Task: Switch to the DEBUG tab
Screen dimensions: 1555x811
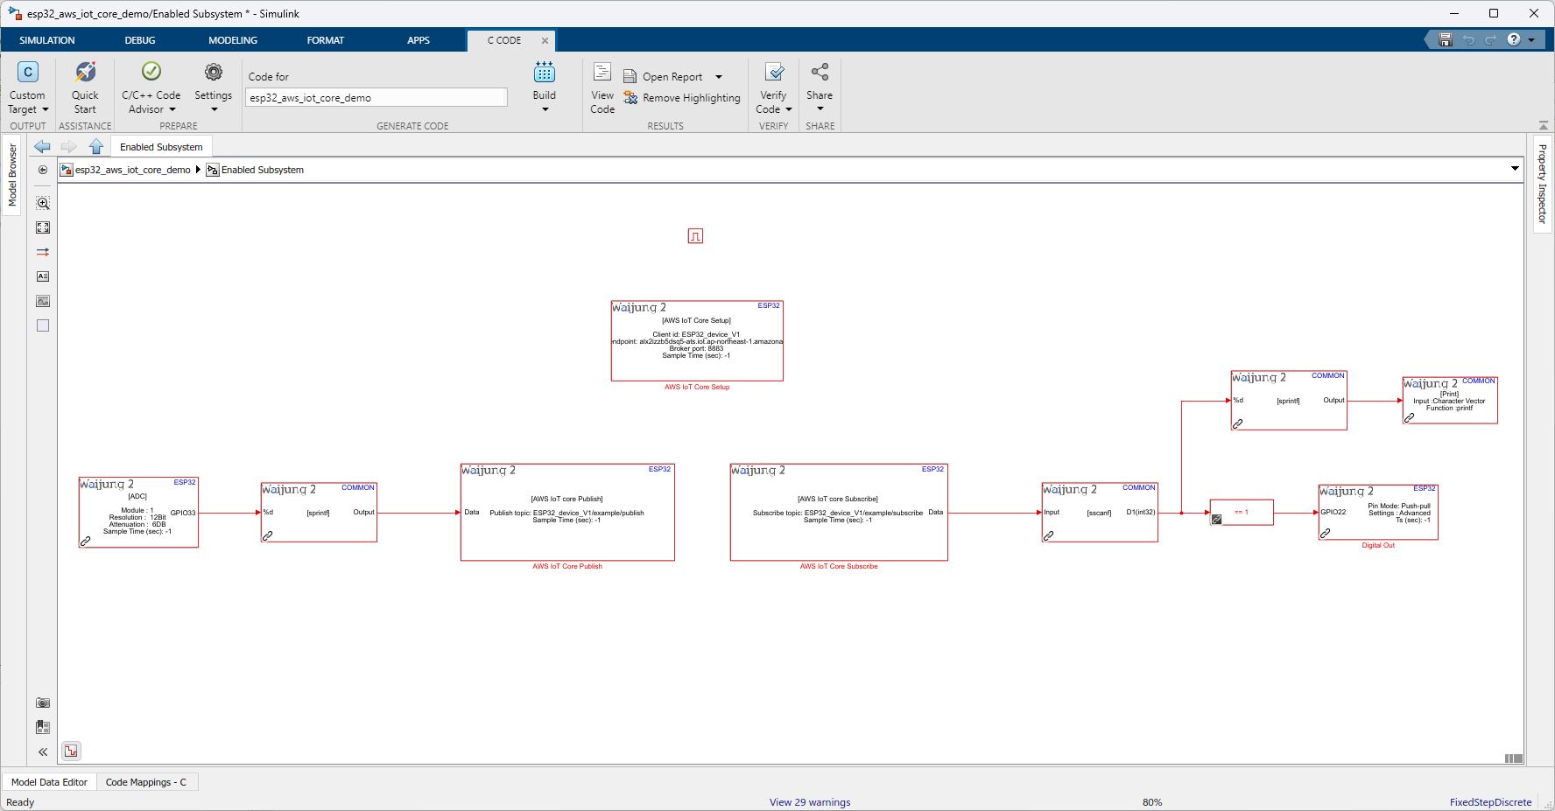Action: pos(140,40)
